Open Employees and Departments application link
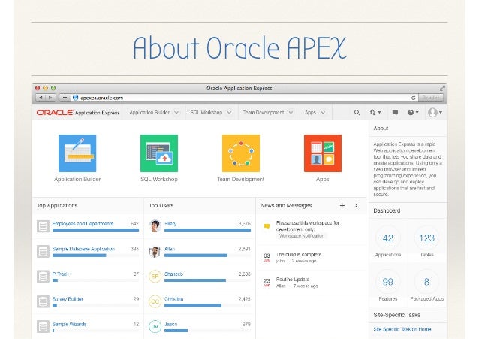This screenshot has width=479, height=339. point(83,223)
